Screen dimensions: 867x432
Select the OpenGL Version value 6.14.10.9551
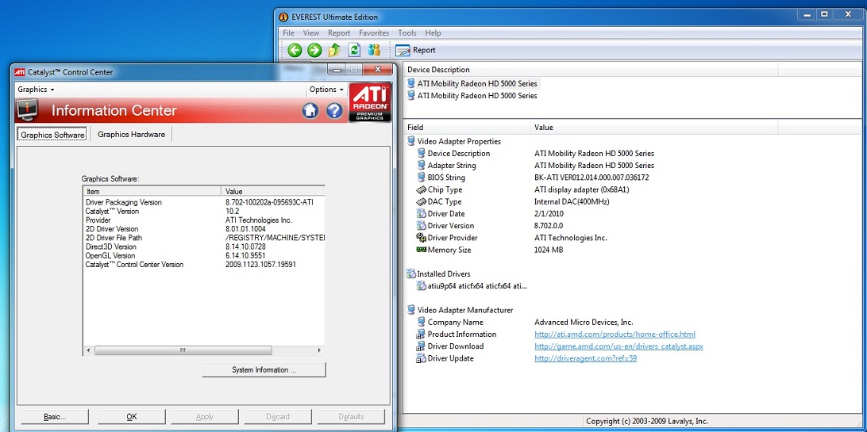[x=245, y=256]
